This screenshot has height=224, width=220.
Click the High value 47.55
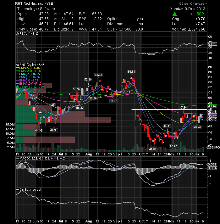coord(44,19)
